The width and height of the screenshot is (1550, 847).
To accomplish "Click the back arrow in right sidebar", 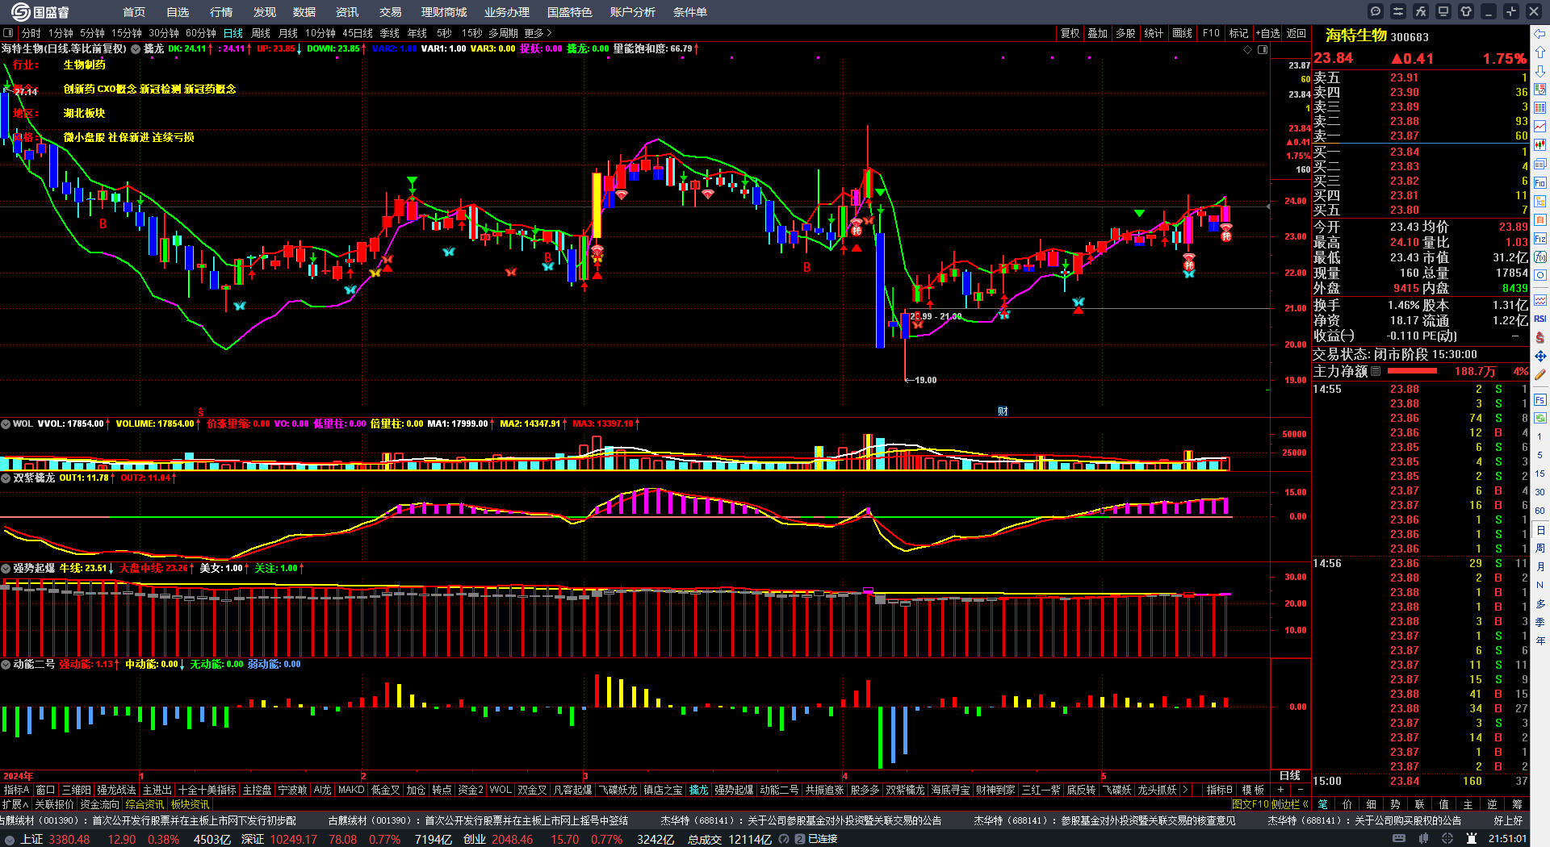I will click(1540, 34).
